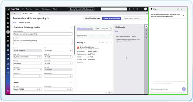Viewport: 193px width, 102px height.
Task: Switch to the Related records tab
Action: (x=25, y=22)
